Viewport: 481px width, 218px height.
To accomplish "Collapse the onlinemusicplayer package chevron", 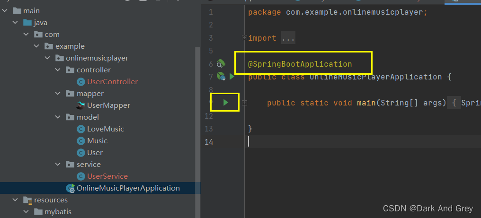I will [x=47, y=58].
